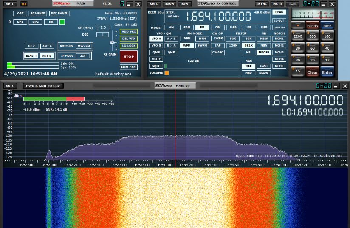Open the SP1 spectrum panel
Image resolution: width=350 pixels, height=228 pixels.
pyautogui.click(x=20, y=22)
